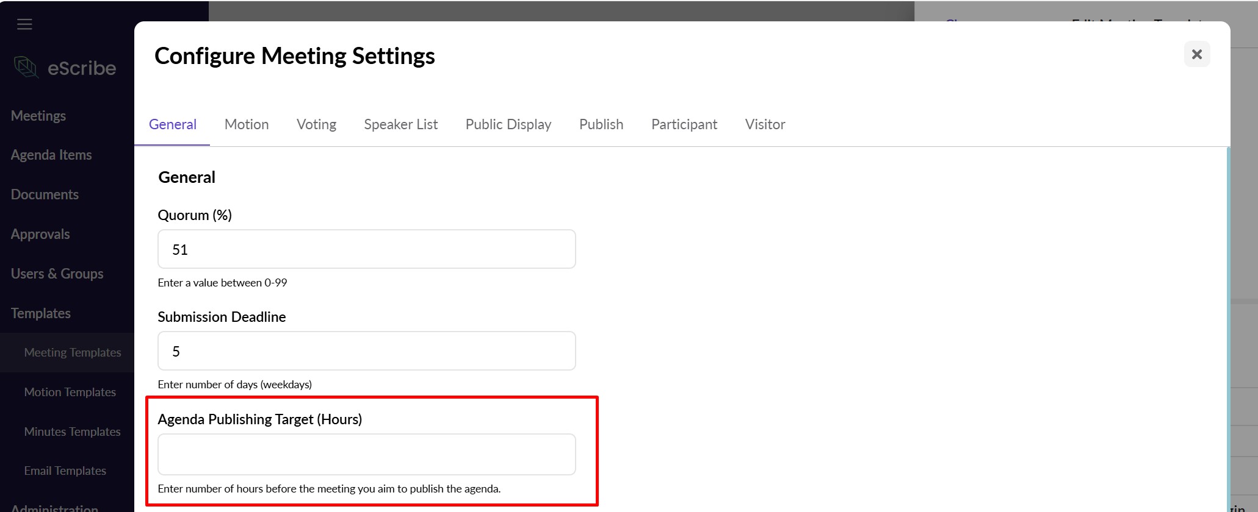Switch to the Participant tab
1258x512 pixels.
click(x=684, y=124)
